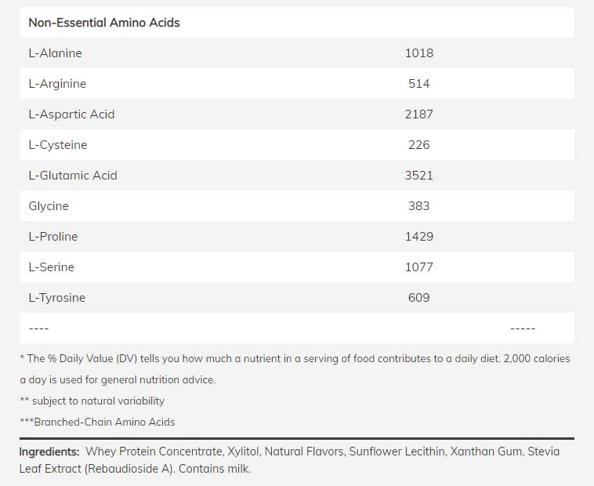Viewport: 594px width, 486px height.
Task: Select the L-Arginine row label
Action: click(57, 84)
